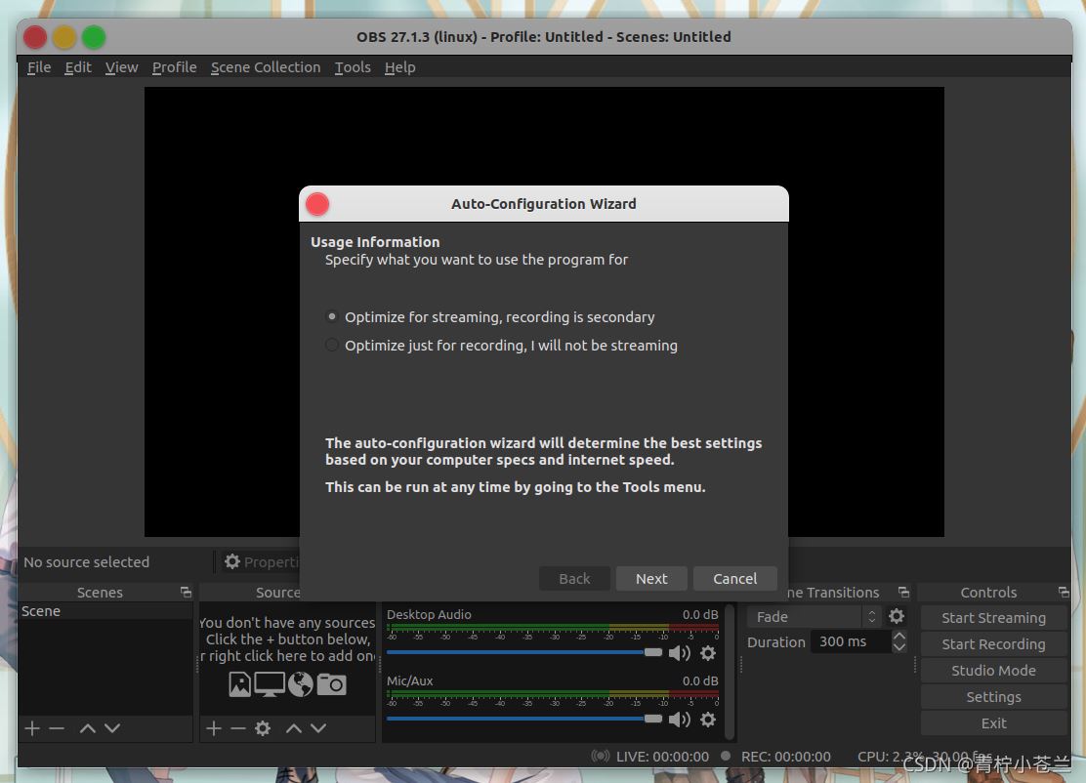Cancel the Auto-Configuration Wizard
Screen dimensions: 1086x783
coord(734,578)
